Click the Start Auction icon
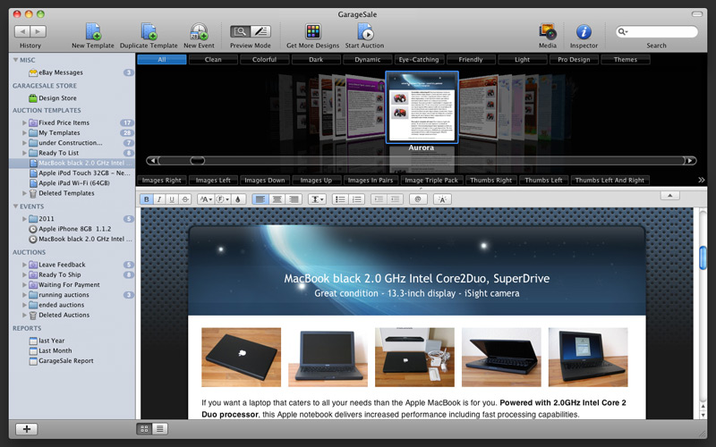The height and width of the screenshot is (447, 716). 365,32
